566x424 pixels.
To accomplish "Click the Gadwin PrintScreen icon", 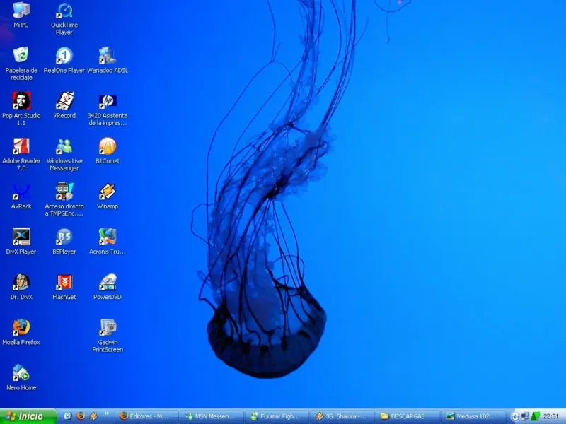I will (x=108, y=327).
